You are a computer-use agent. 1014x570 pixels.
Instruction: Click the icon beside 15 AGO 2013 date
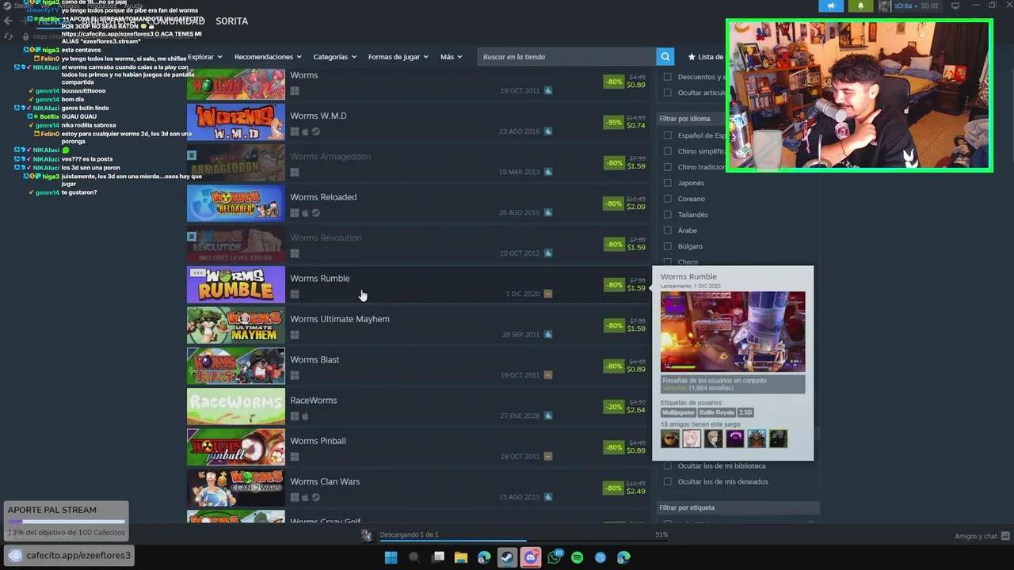tap(547, 497)
